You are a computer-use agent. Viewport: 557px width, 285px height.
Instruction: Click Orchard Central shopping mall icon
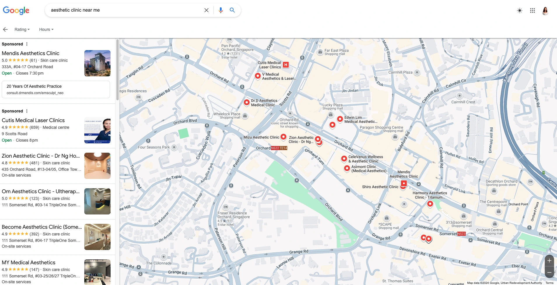point(495,224)
